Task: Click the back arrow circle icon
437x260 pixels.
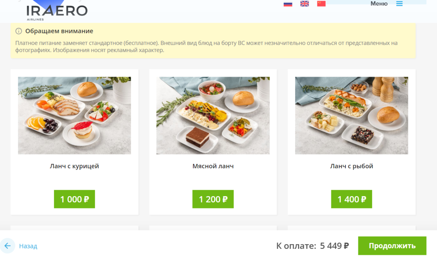Action: pos(8,246)
